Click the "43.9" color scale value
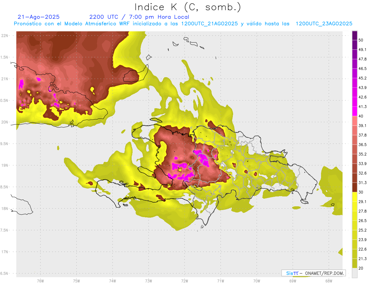 pos(363,88)
